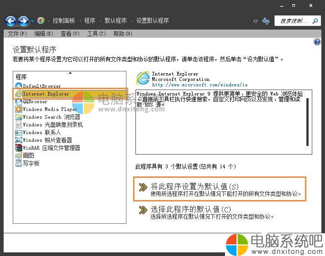
Task: Click 将此程序设置为默认值(S)
Action: [x=220, y=189]
